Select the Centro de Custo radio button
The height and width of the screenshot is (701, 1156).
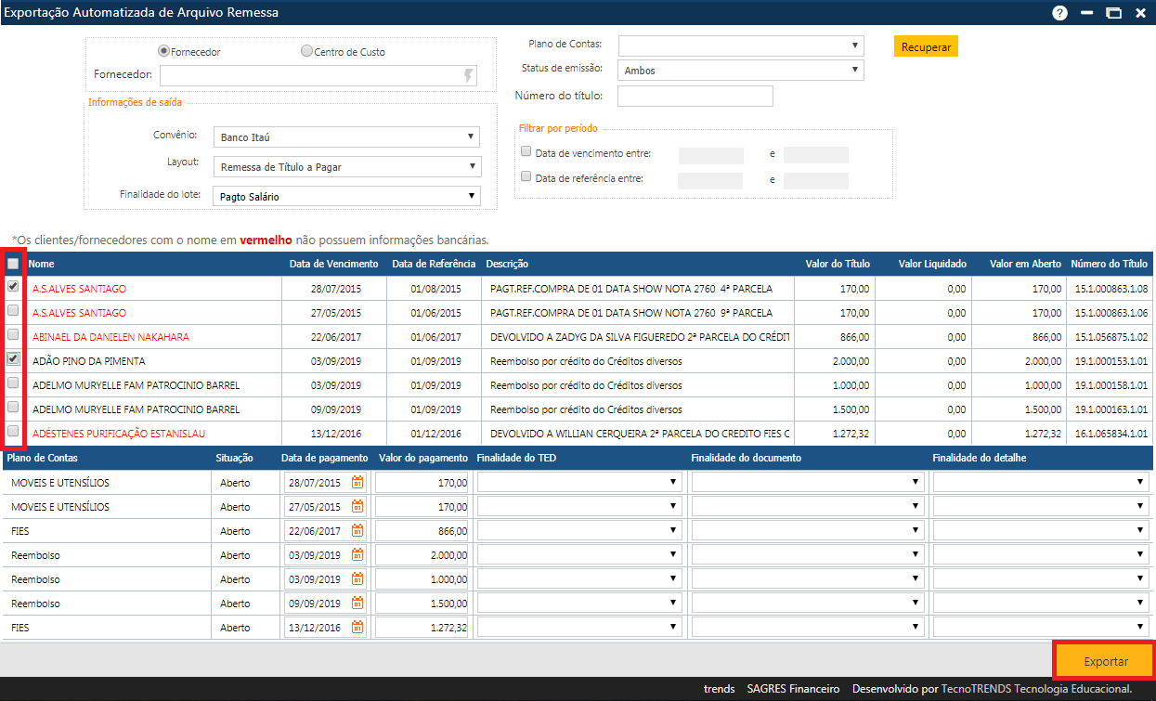pos(306,52)
